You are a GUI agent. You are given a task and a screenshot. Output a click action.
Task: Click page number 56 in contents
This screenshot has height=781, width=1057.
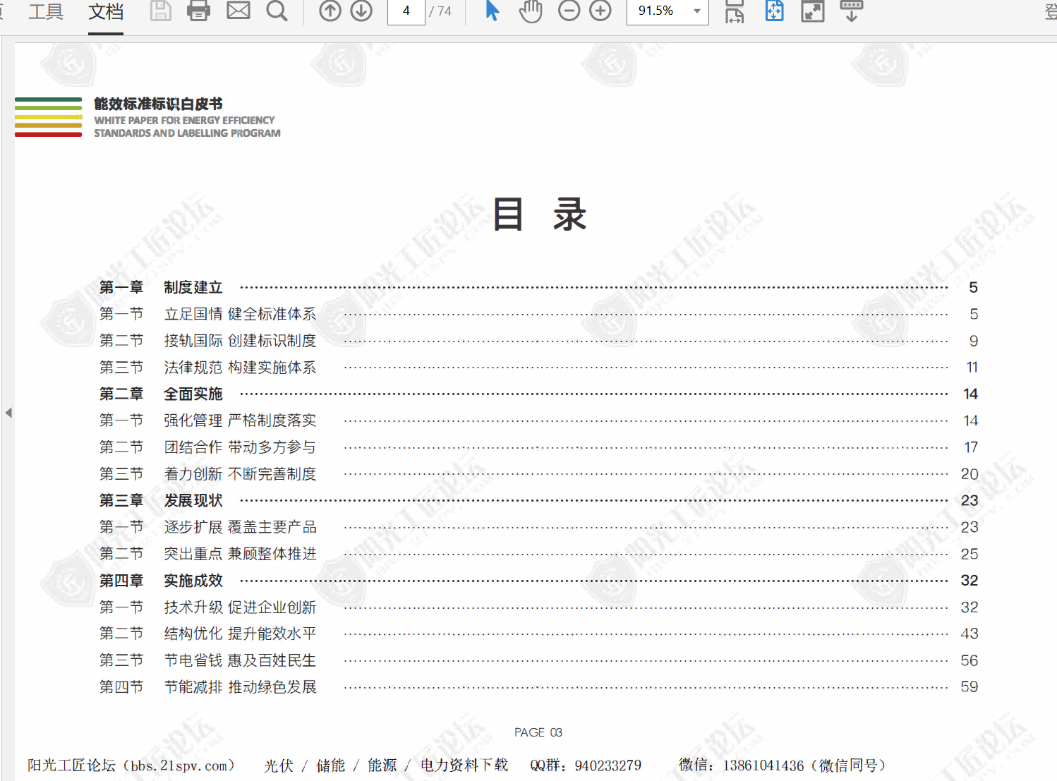pyautogui.click(x=970, y=660)
